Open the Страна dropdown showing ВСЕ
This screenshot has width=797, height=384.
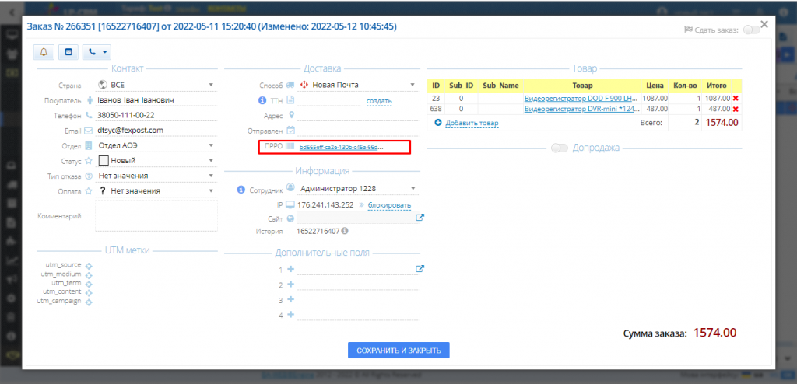(x=156, y=85)
